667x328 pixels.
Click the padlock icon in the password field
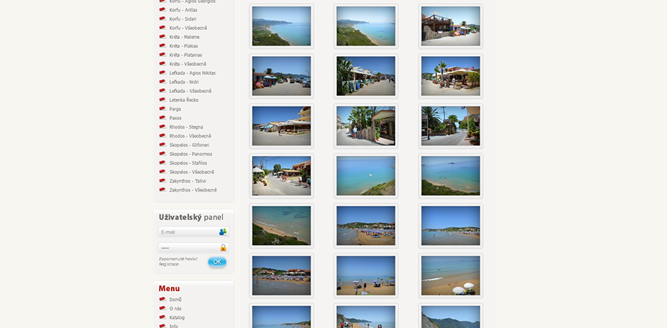tap(223, 248)
